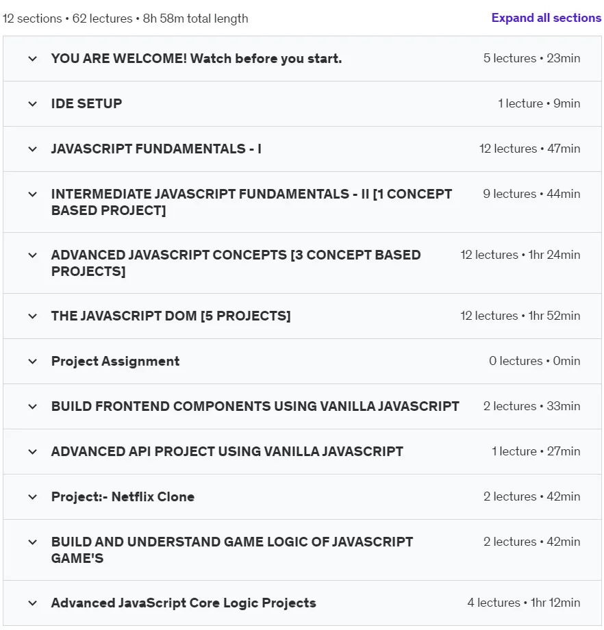Image resolution: width=604 pixels, height=630 pixels.
Task: Select the Project:- Netflix Clone section title
Action: [x=123, y=496]
